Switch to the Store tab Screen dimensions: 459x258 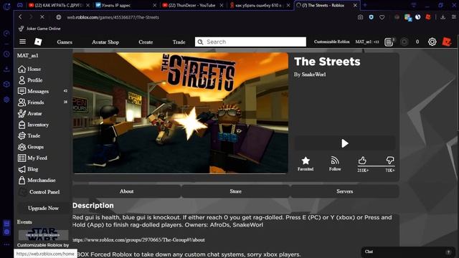tap(236, 191)
